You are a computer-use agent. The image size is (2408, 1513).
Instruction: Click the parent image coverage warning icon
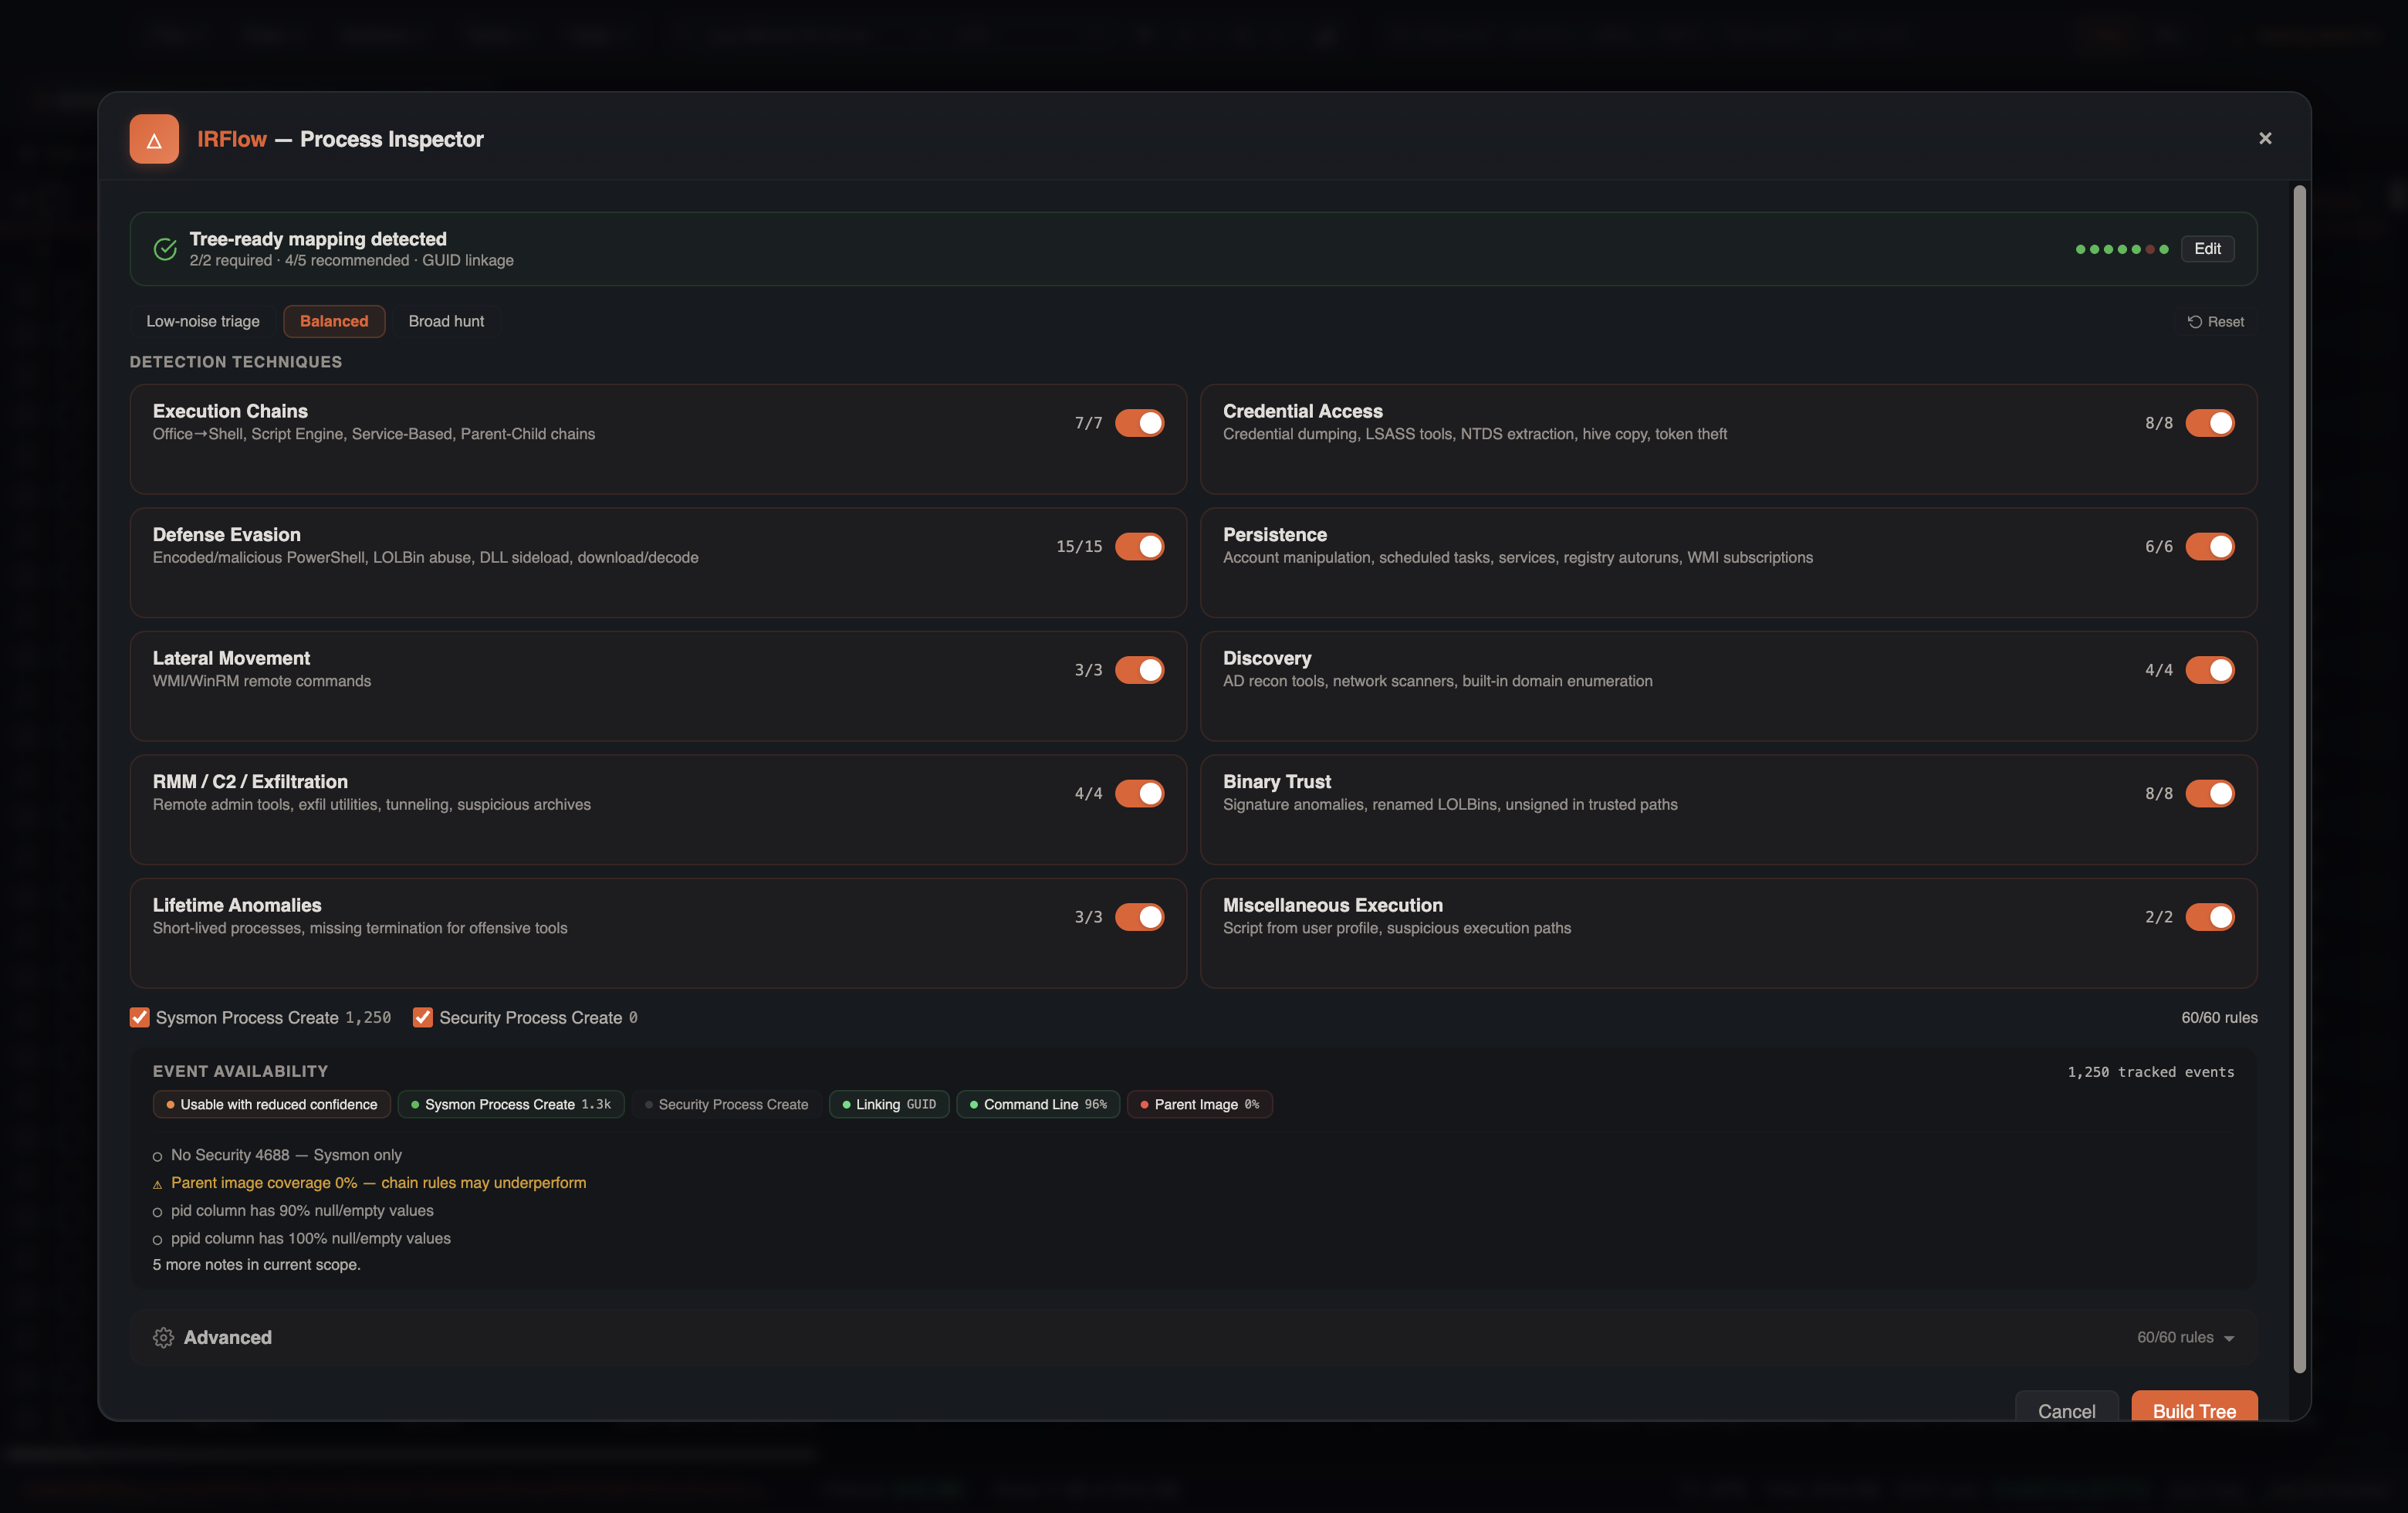click(x=157, y=1184)
